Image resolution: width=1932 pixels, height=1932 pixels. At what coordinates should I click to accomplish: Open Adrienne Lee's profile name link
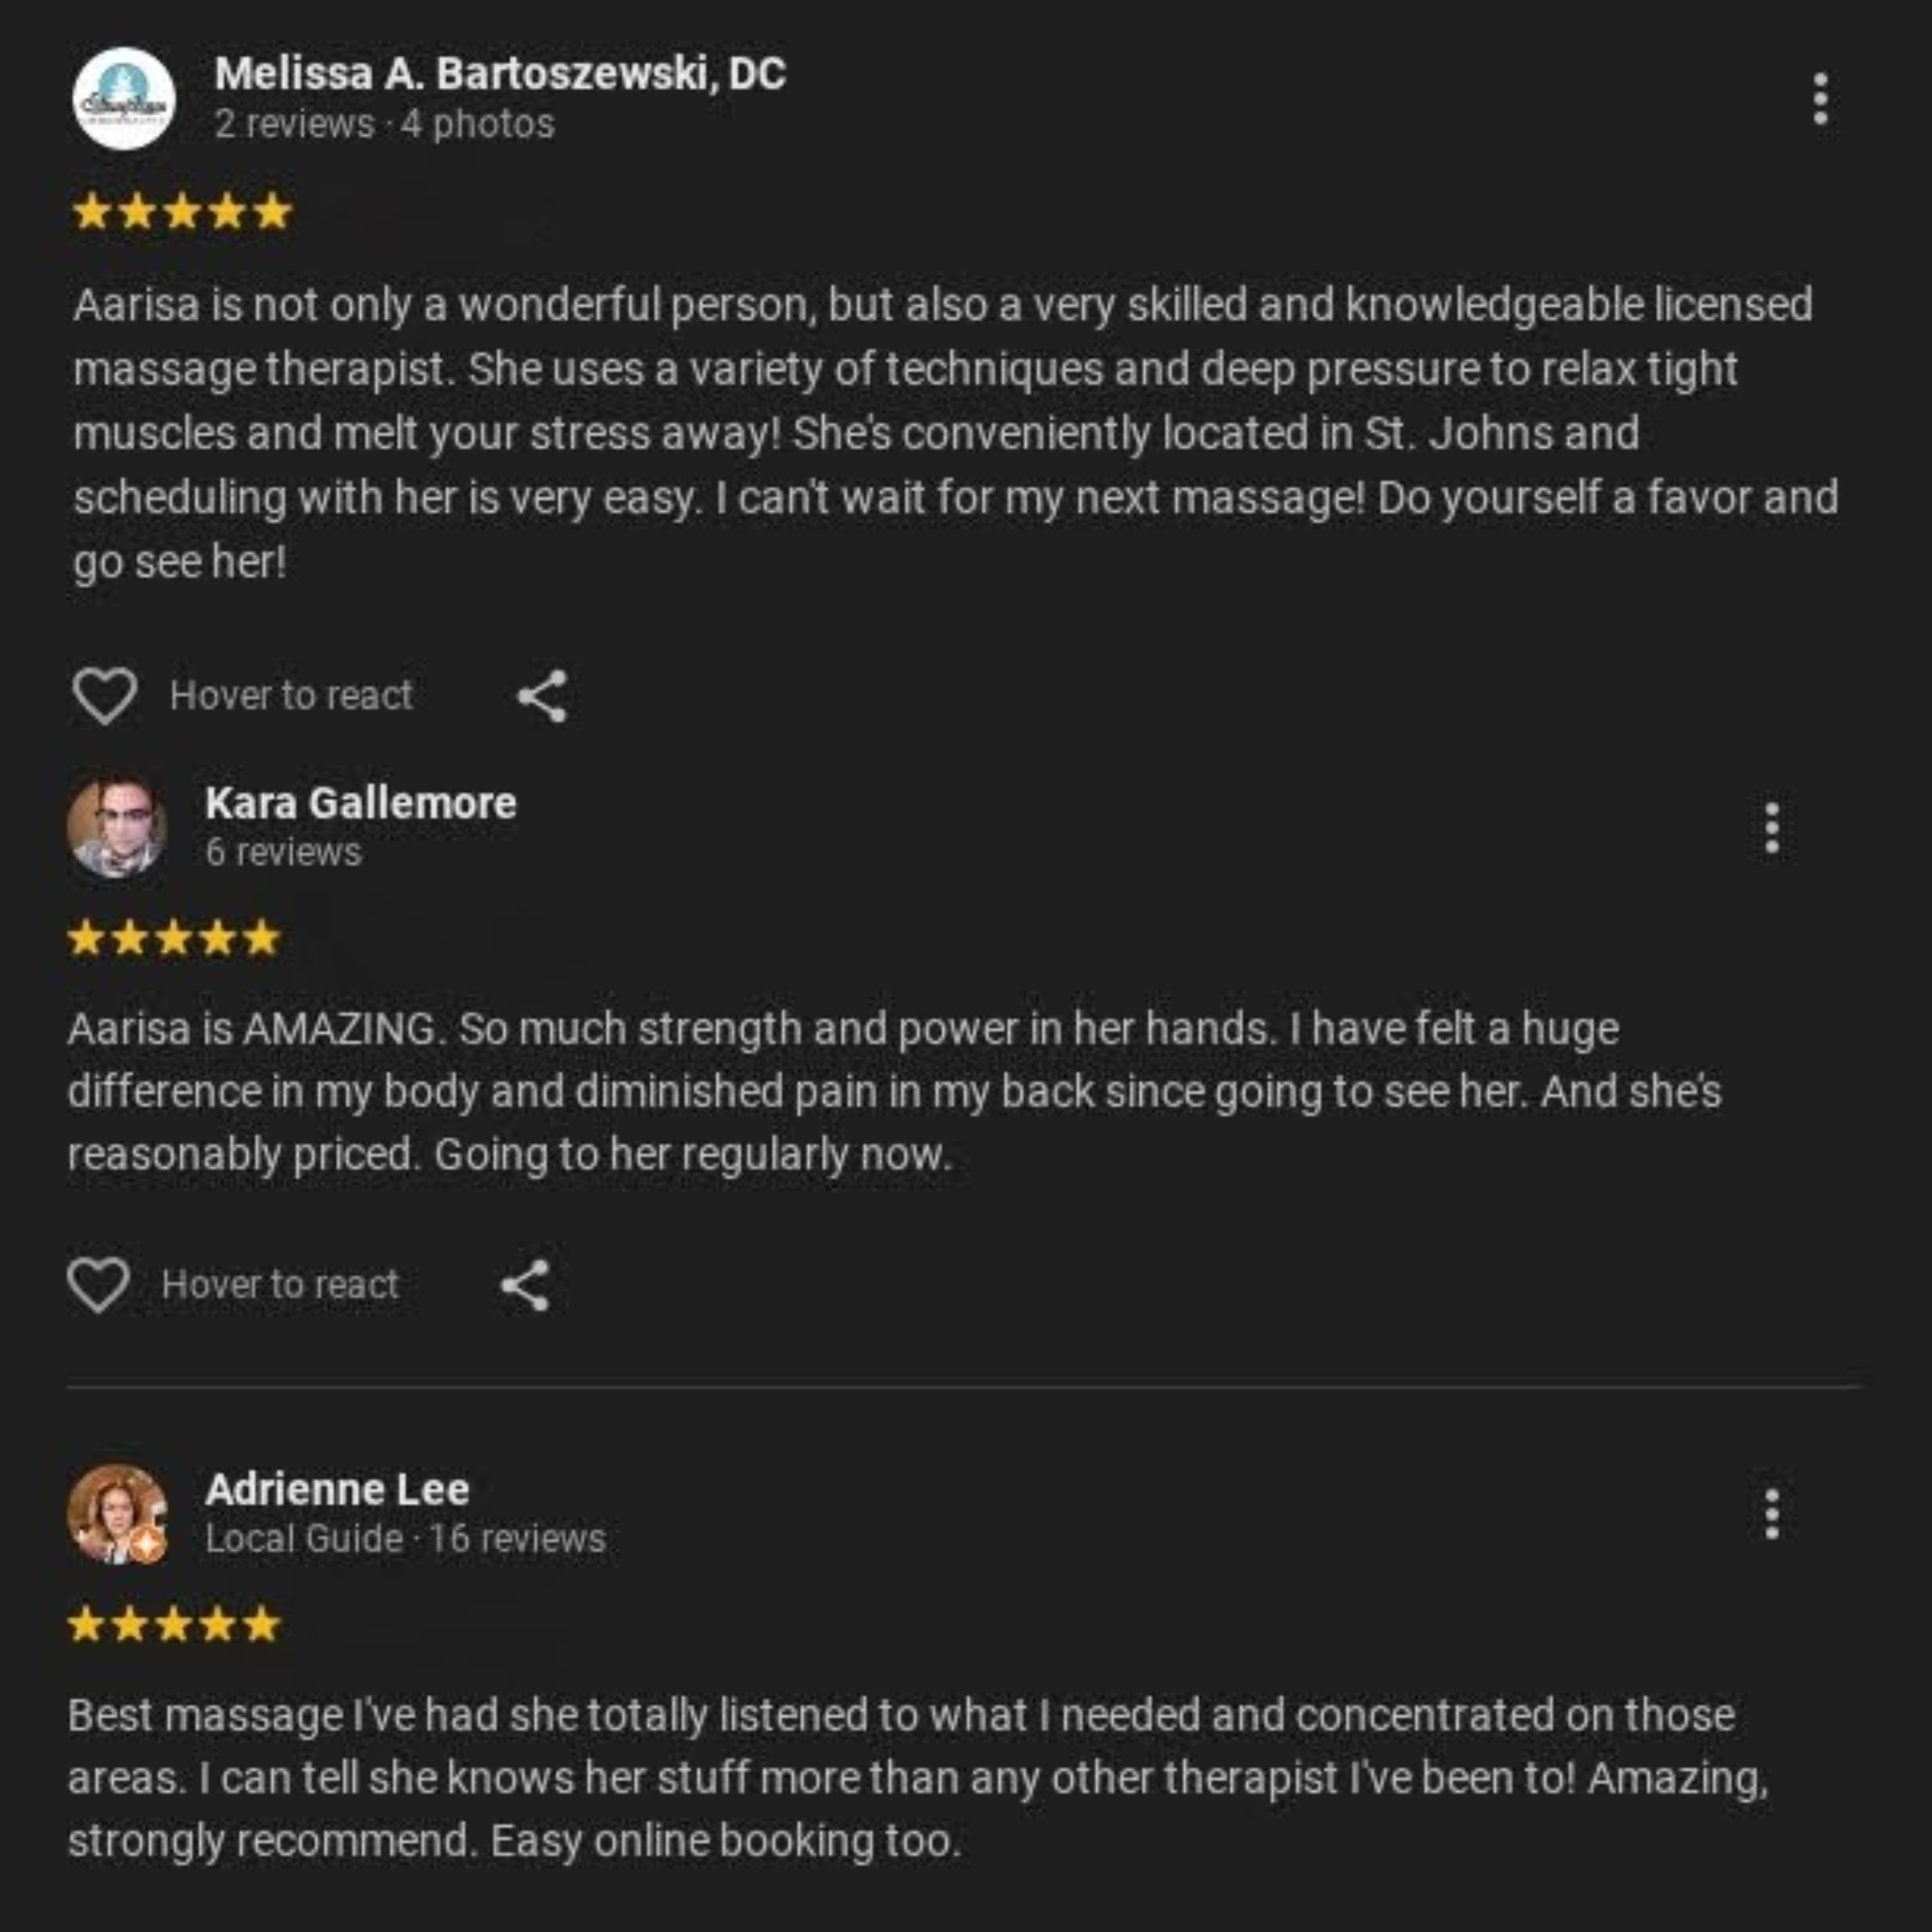tap(337, 1489)
